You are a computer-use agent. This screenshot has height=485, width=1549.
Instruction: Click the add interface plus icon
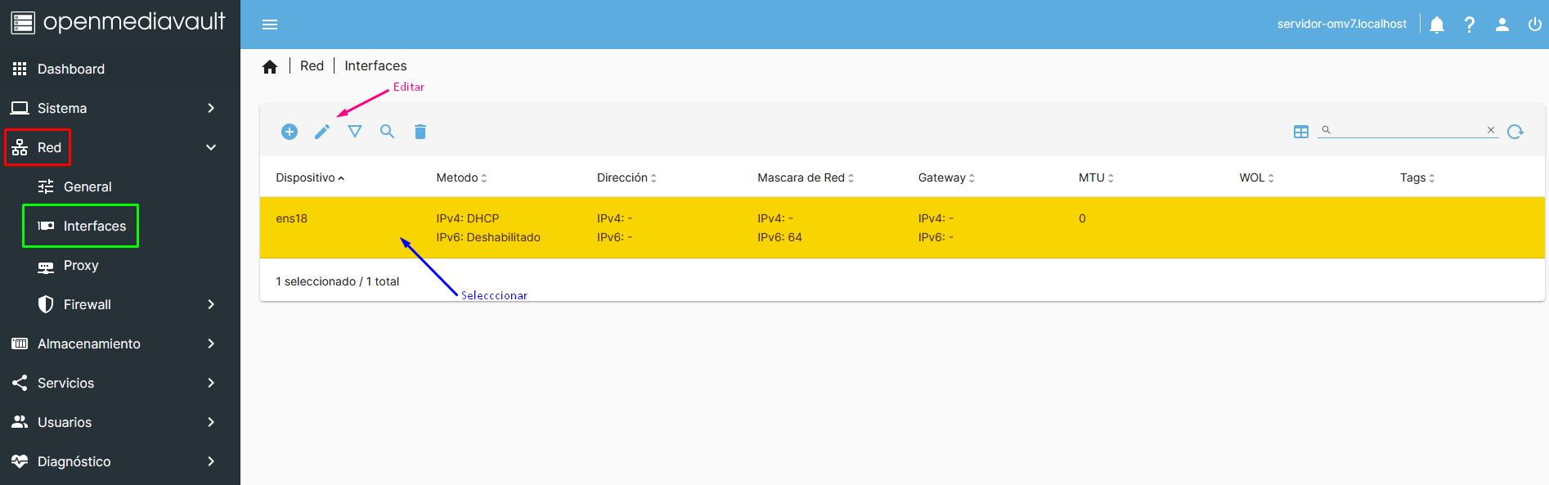[x=290, y=132]
